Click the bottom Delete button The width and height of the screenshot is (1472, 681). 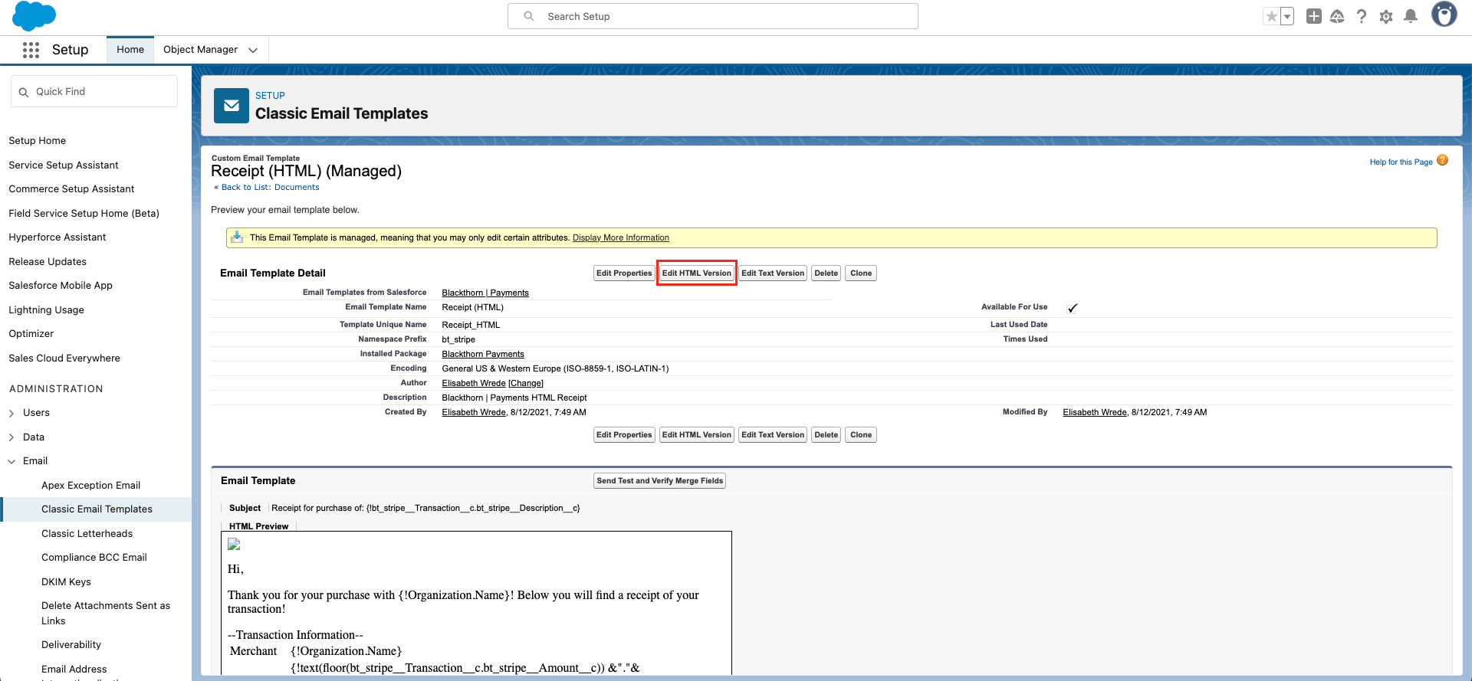(826, 435)
